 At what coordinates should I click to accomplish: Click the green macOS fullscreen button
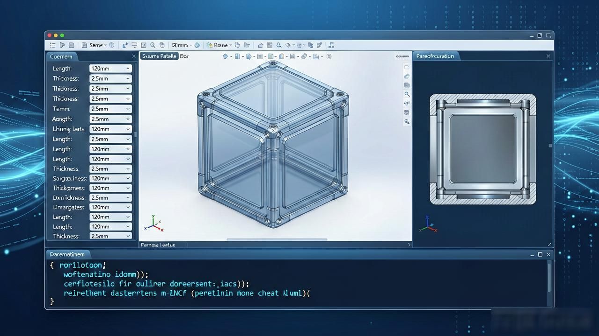pyautogui.click(x=62, y=35)
